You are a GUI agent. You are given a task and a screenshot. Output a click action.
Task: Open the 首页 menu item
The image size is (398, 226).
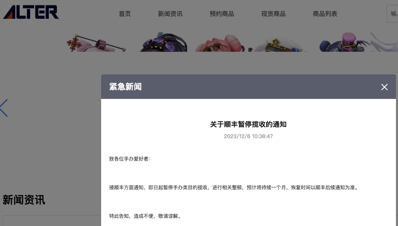125,13
